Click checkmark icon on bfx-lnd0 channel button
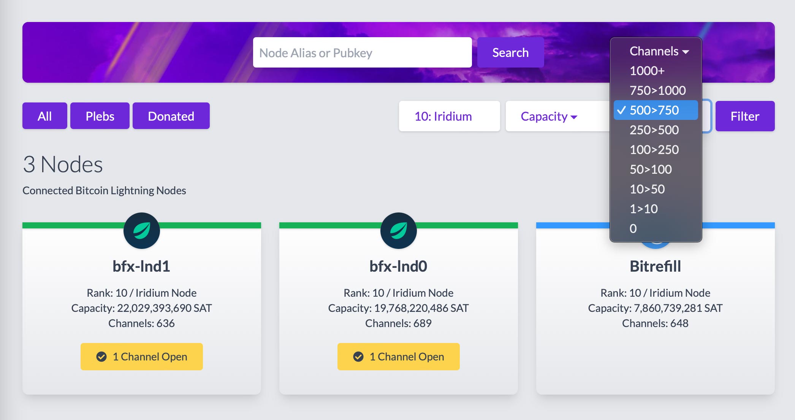The width and height of the screenshot is (795, 420). 358,357
